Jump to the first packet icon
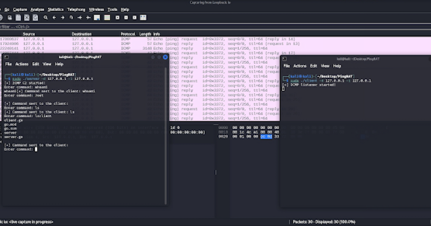Screen dimensions: 431x226 click(80, 17)
